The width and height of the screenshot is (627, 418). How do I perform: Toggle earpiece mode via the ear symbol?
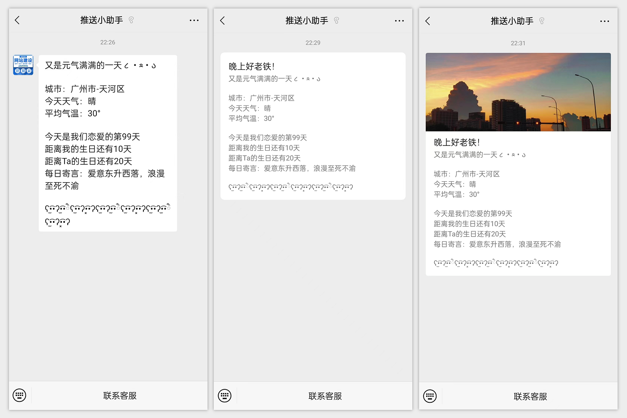[x=132, y=21]
